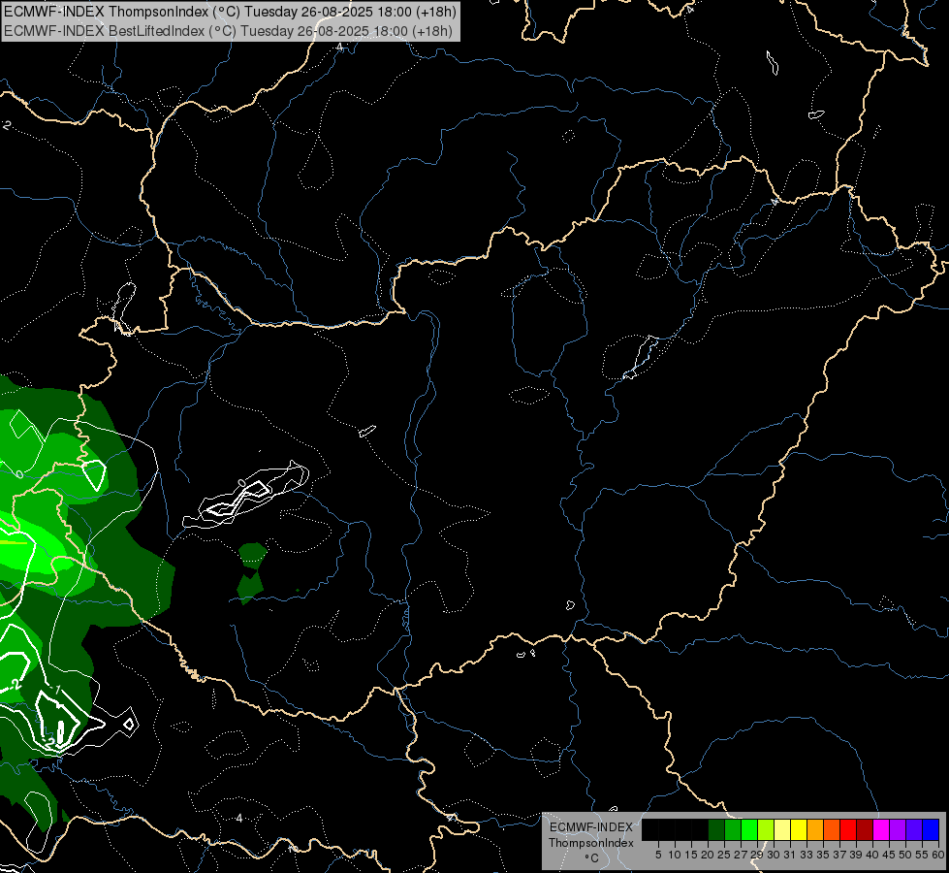This screenshot has width=949, height=873.
Task: Click the bright green 27–29 legend swatch
Action: 749,829
